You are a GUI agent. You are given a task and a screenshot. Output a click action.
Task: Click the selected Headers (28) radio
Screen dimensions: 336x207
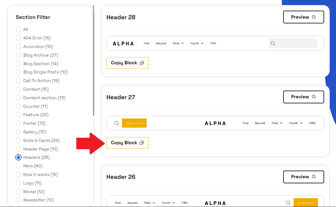pyautogui.click(x=18, y=157)
